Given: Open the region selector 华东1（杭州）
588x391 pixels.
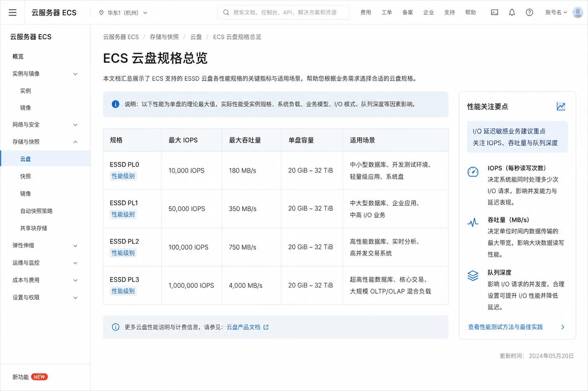Looking at the screenshot, I should click(x=123, y=13).
